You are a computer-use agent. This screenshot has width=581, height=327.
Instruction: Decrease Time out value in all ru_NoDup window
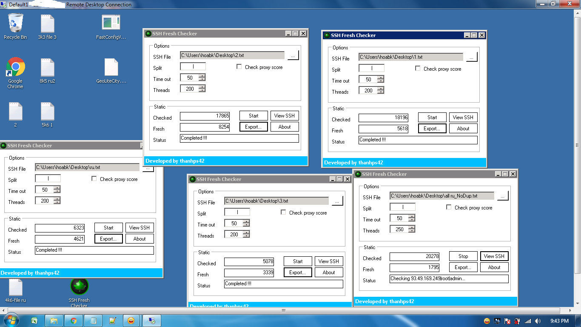pos(411,220)
